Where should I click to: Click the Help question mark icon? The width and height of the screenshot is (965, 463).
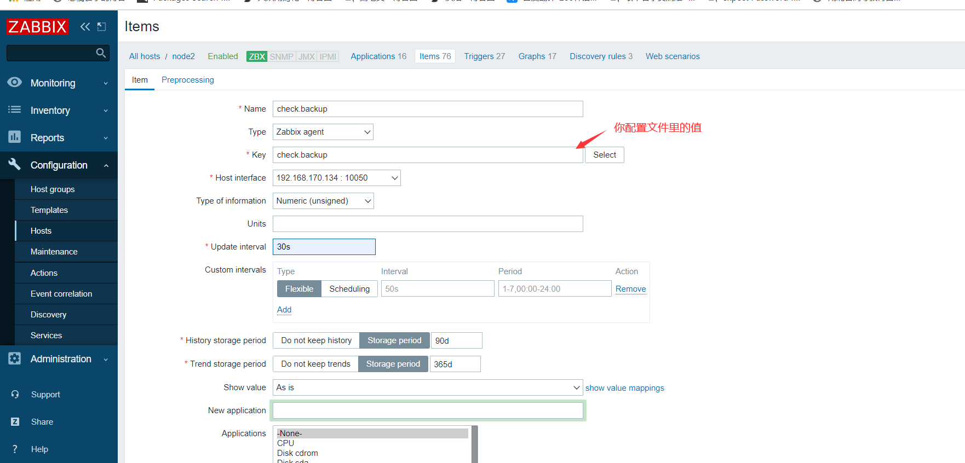pos(15,449)
